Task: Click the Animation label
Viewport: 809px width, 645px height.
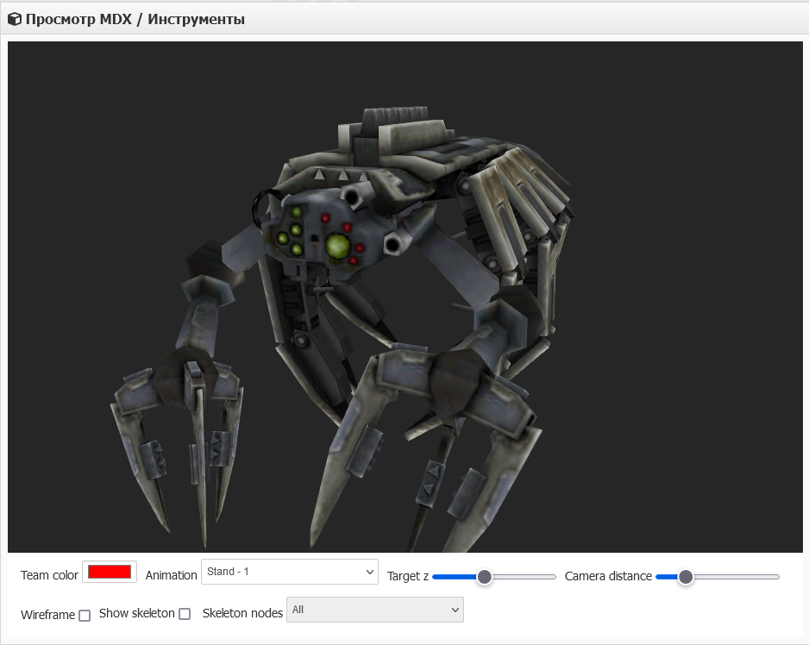Action: [x=172, y=575]
